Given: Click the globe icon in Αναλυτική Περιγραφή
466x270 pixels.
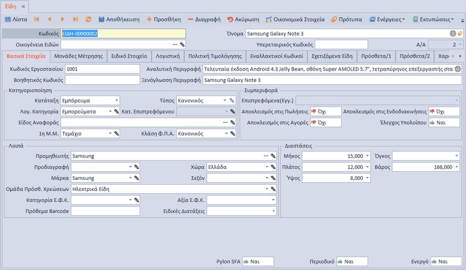Looking at the screenshot, I should (458, 69).
